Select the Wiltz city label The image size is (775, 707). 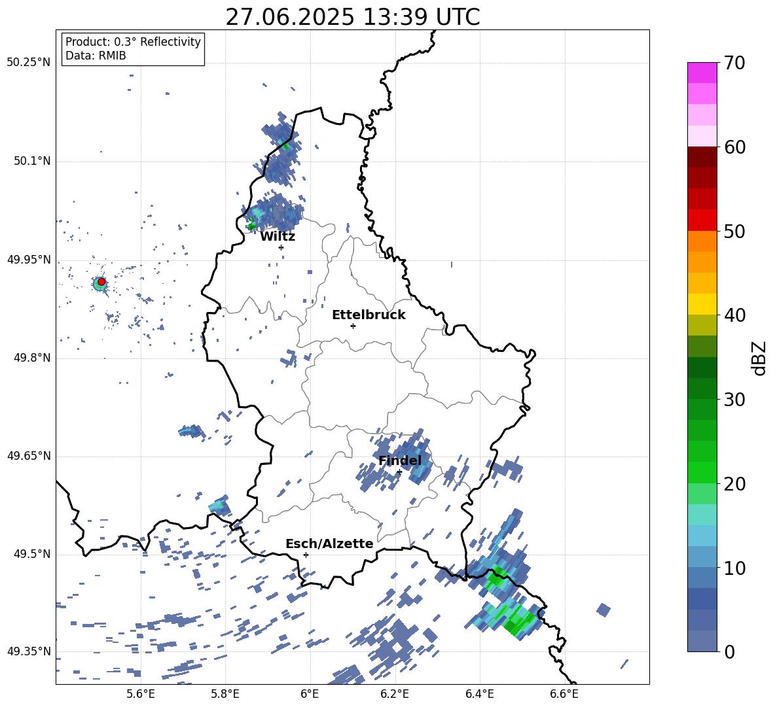click(x=278, y=237)
